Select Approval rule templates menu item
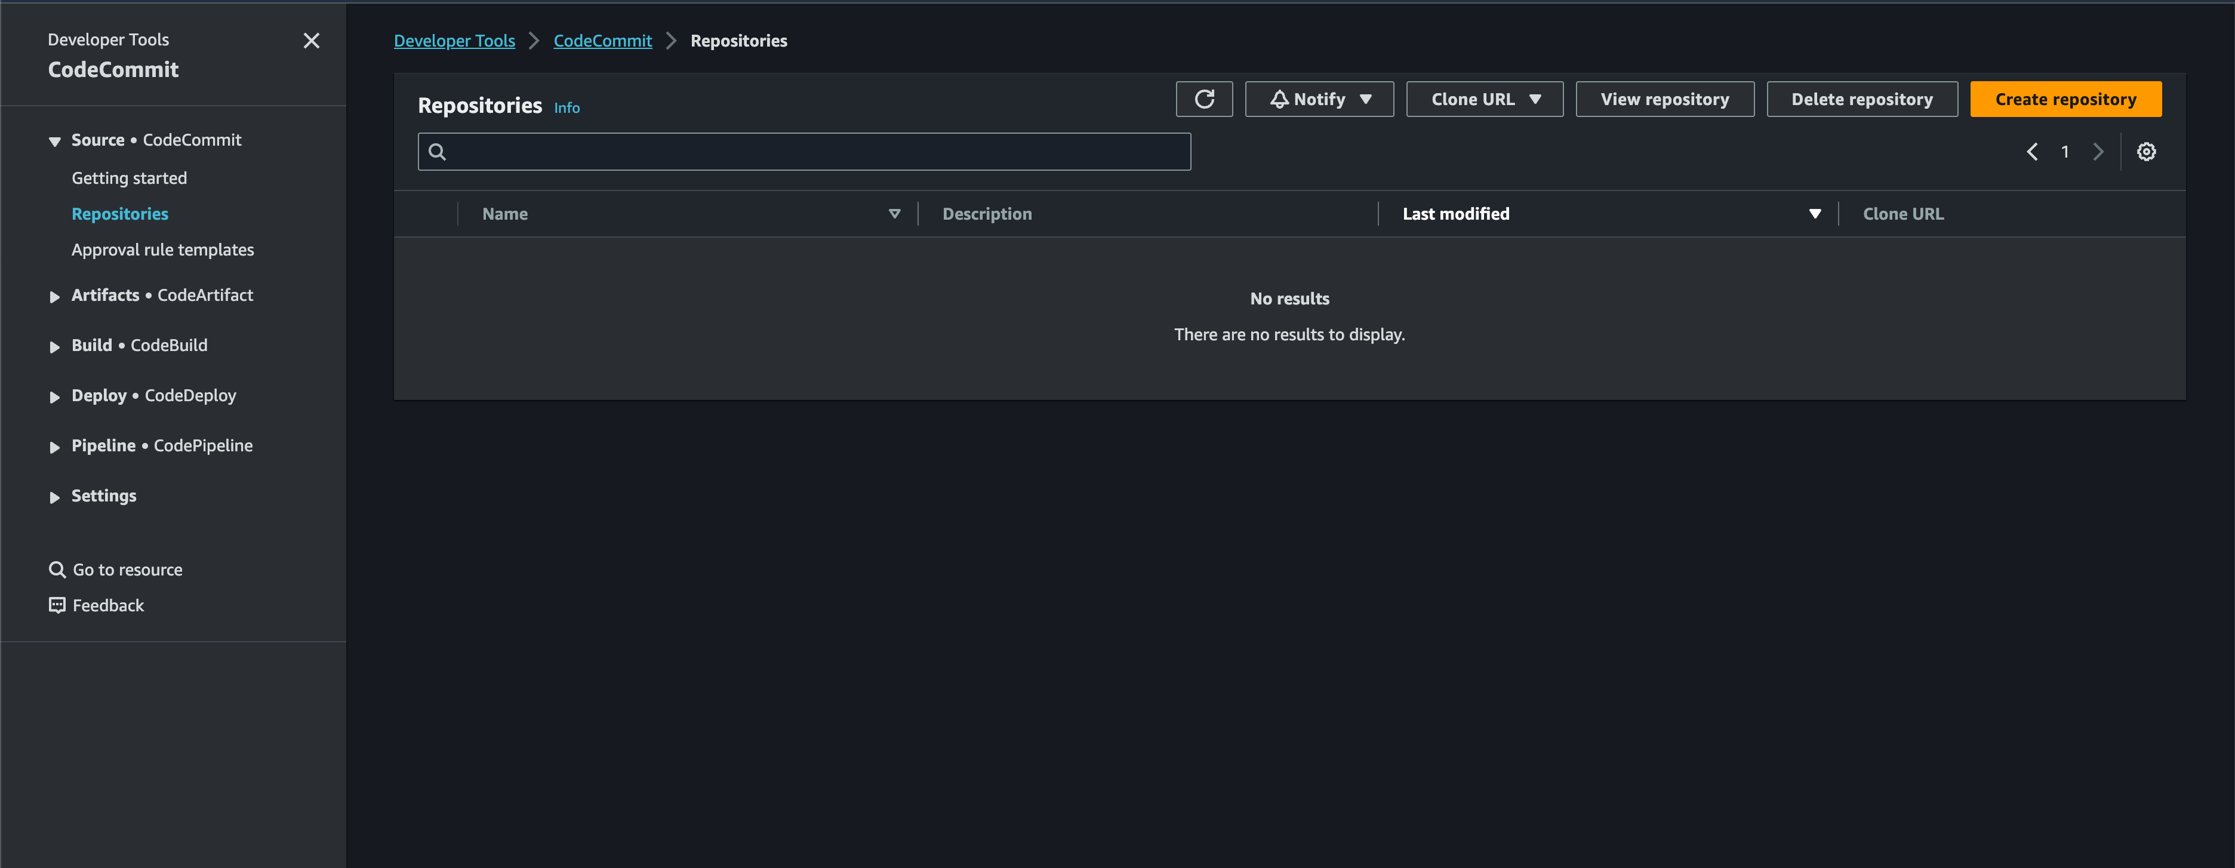The image size is (2235, 868). point(162,250)
